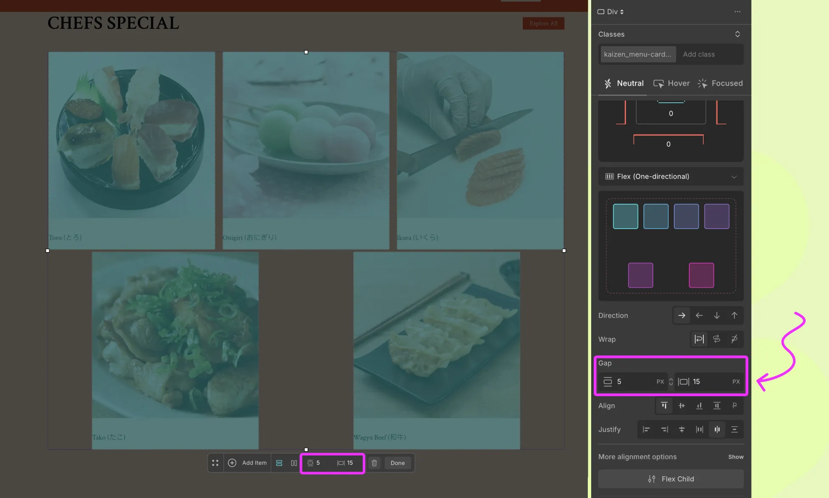Change the column gap PX unit

click(x=736, y=382)
